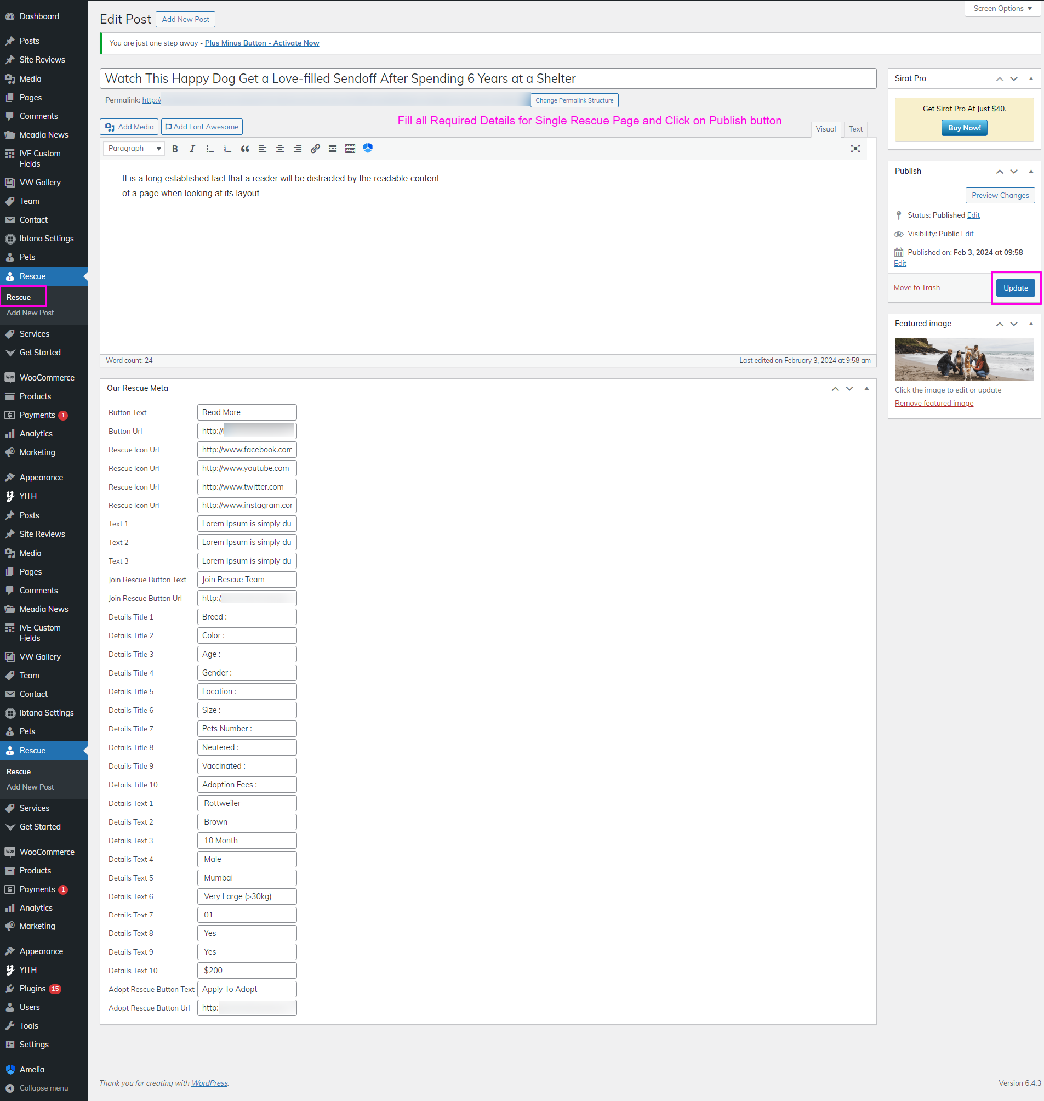The height and width of the screenshot is (1101, 1044).
Task: Insert a numbered list in the editor
Action: [227, 149]
